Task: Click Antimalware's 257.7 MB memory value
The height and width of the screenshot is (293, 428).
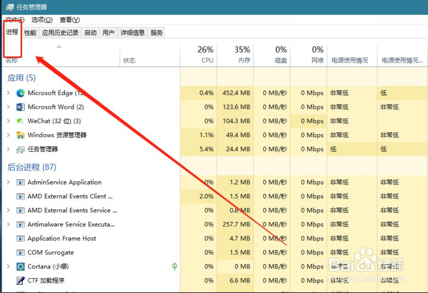Action: click(x=236, y=225)
